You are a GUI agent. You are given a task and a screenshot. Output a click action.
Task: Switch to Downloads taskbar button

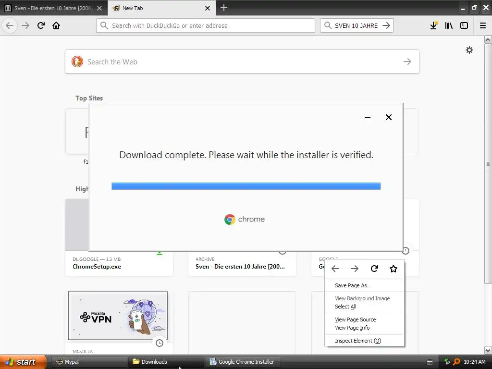166,362
